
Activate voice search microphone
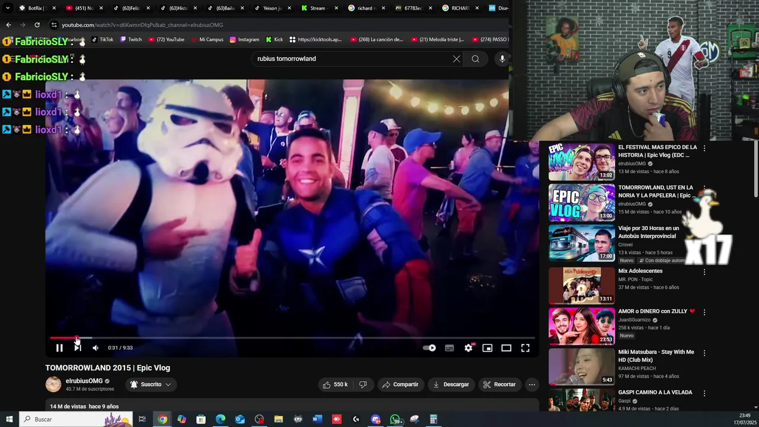click(x=502, y=59)
